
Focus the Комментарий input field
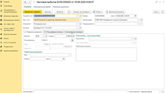point(81,92)
